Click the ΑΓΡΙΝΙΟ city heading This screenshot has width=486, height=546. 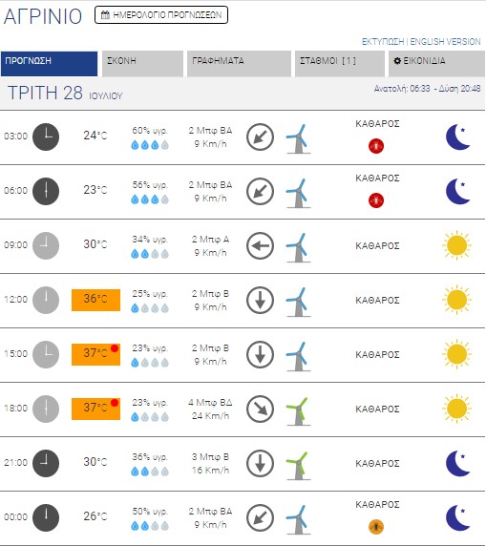(43, 16)
